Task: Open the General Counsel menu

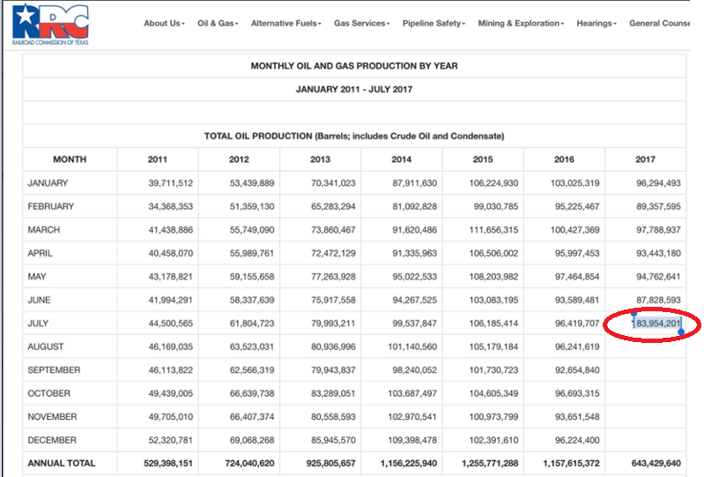Action: pos(659,23)
